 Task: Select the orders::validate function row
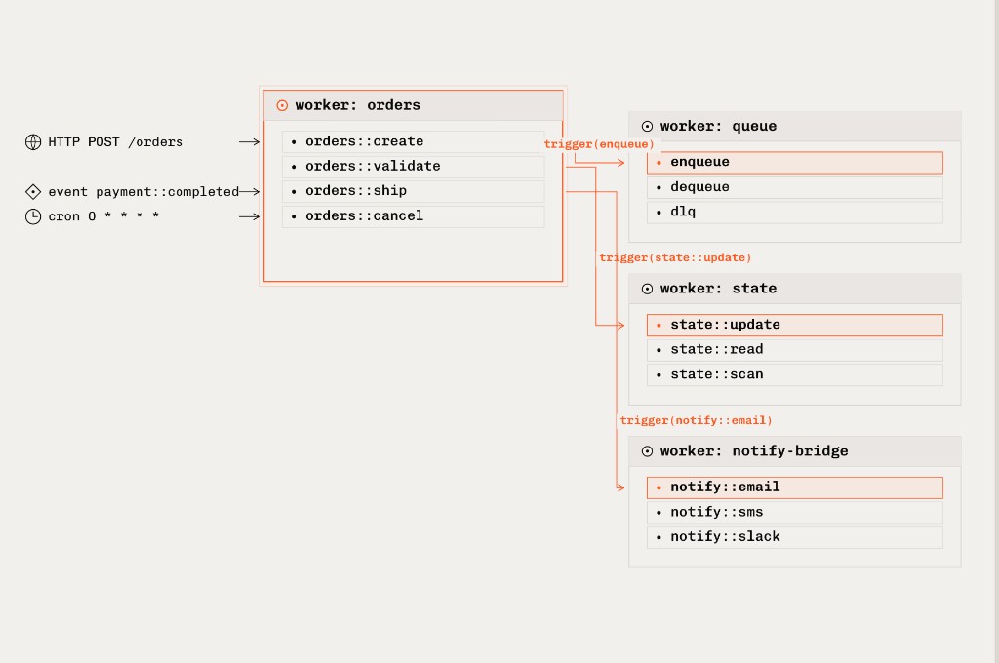pos(414,166)
